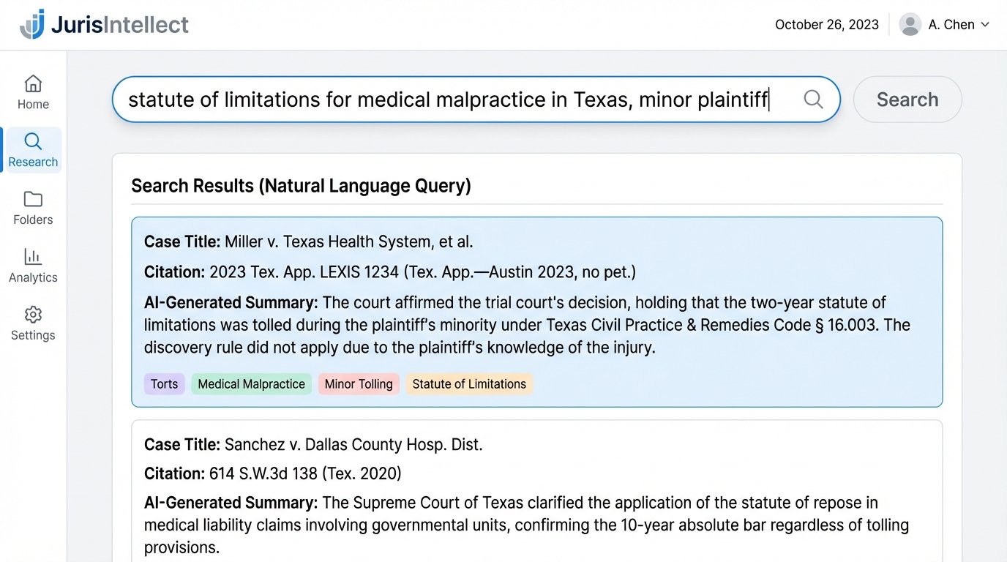Click inside the natural language search field

tap(439, 100)
